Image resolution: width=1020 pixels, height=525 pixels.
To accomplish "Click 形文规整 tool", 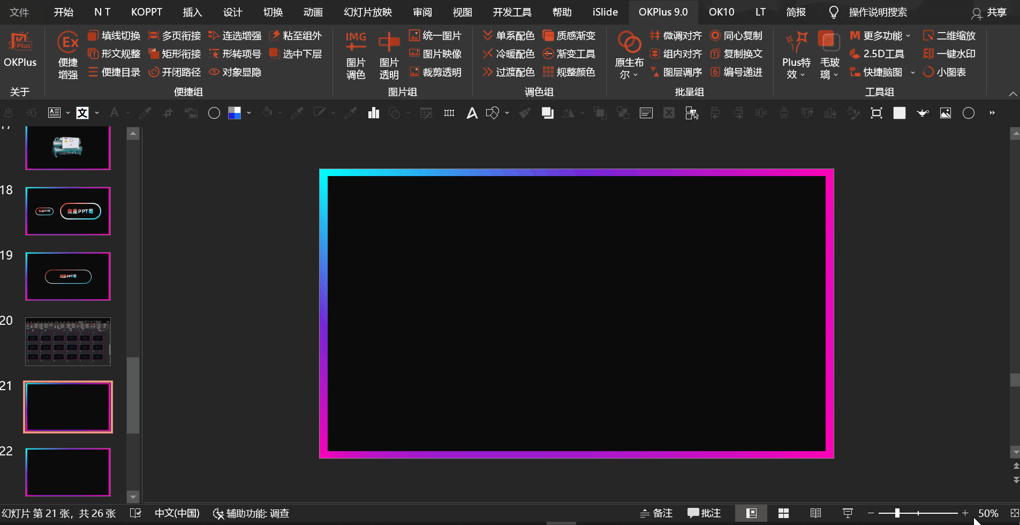I will [114, 54].
